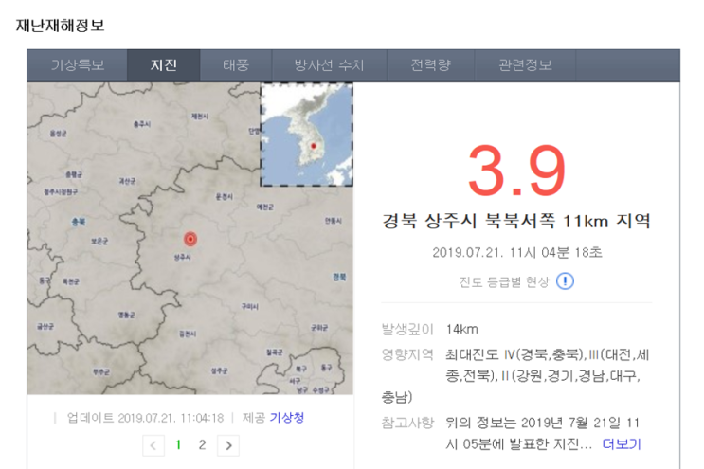Click the 영동군 label on the map

(126, 316)
